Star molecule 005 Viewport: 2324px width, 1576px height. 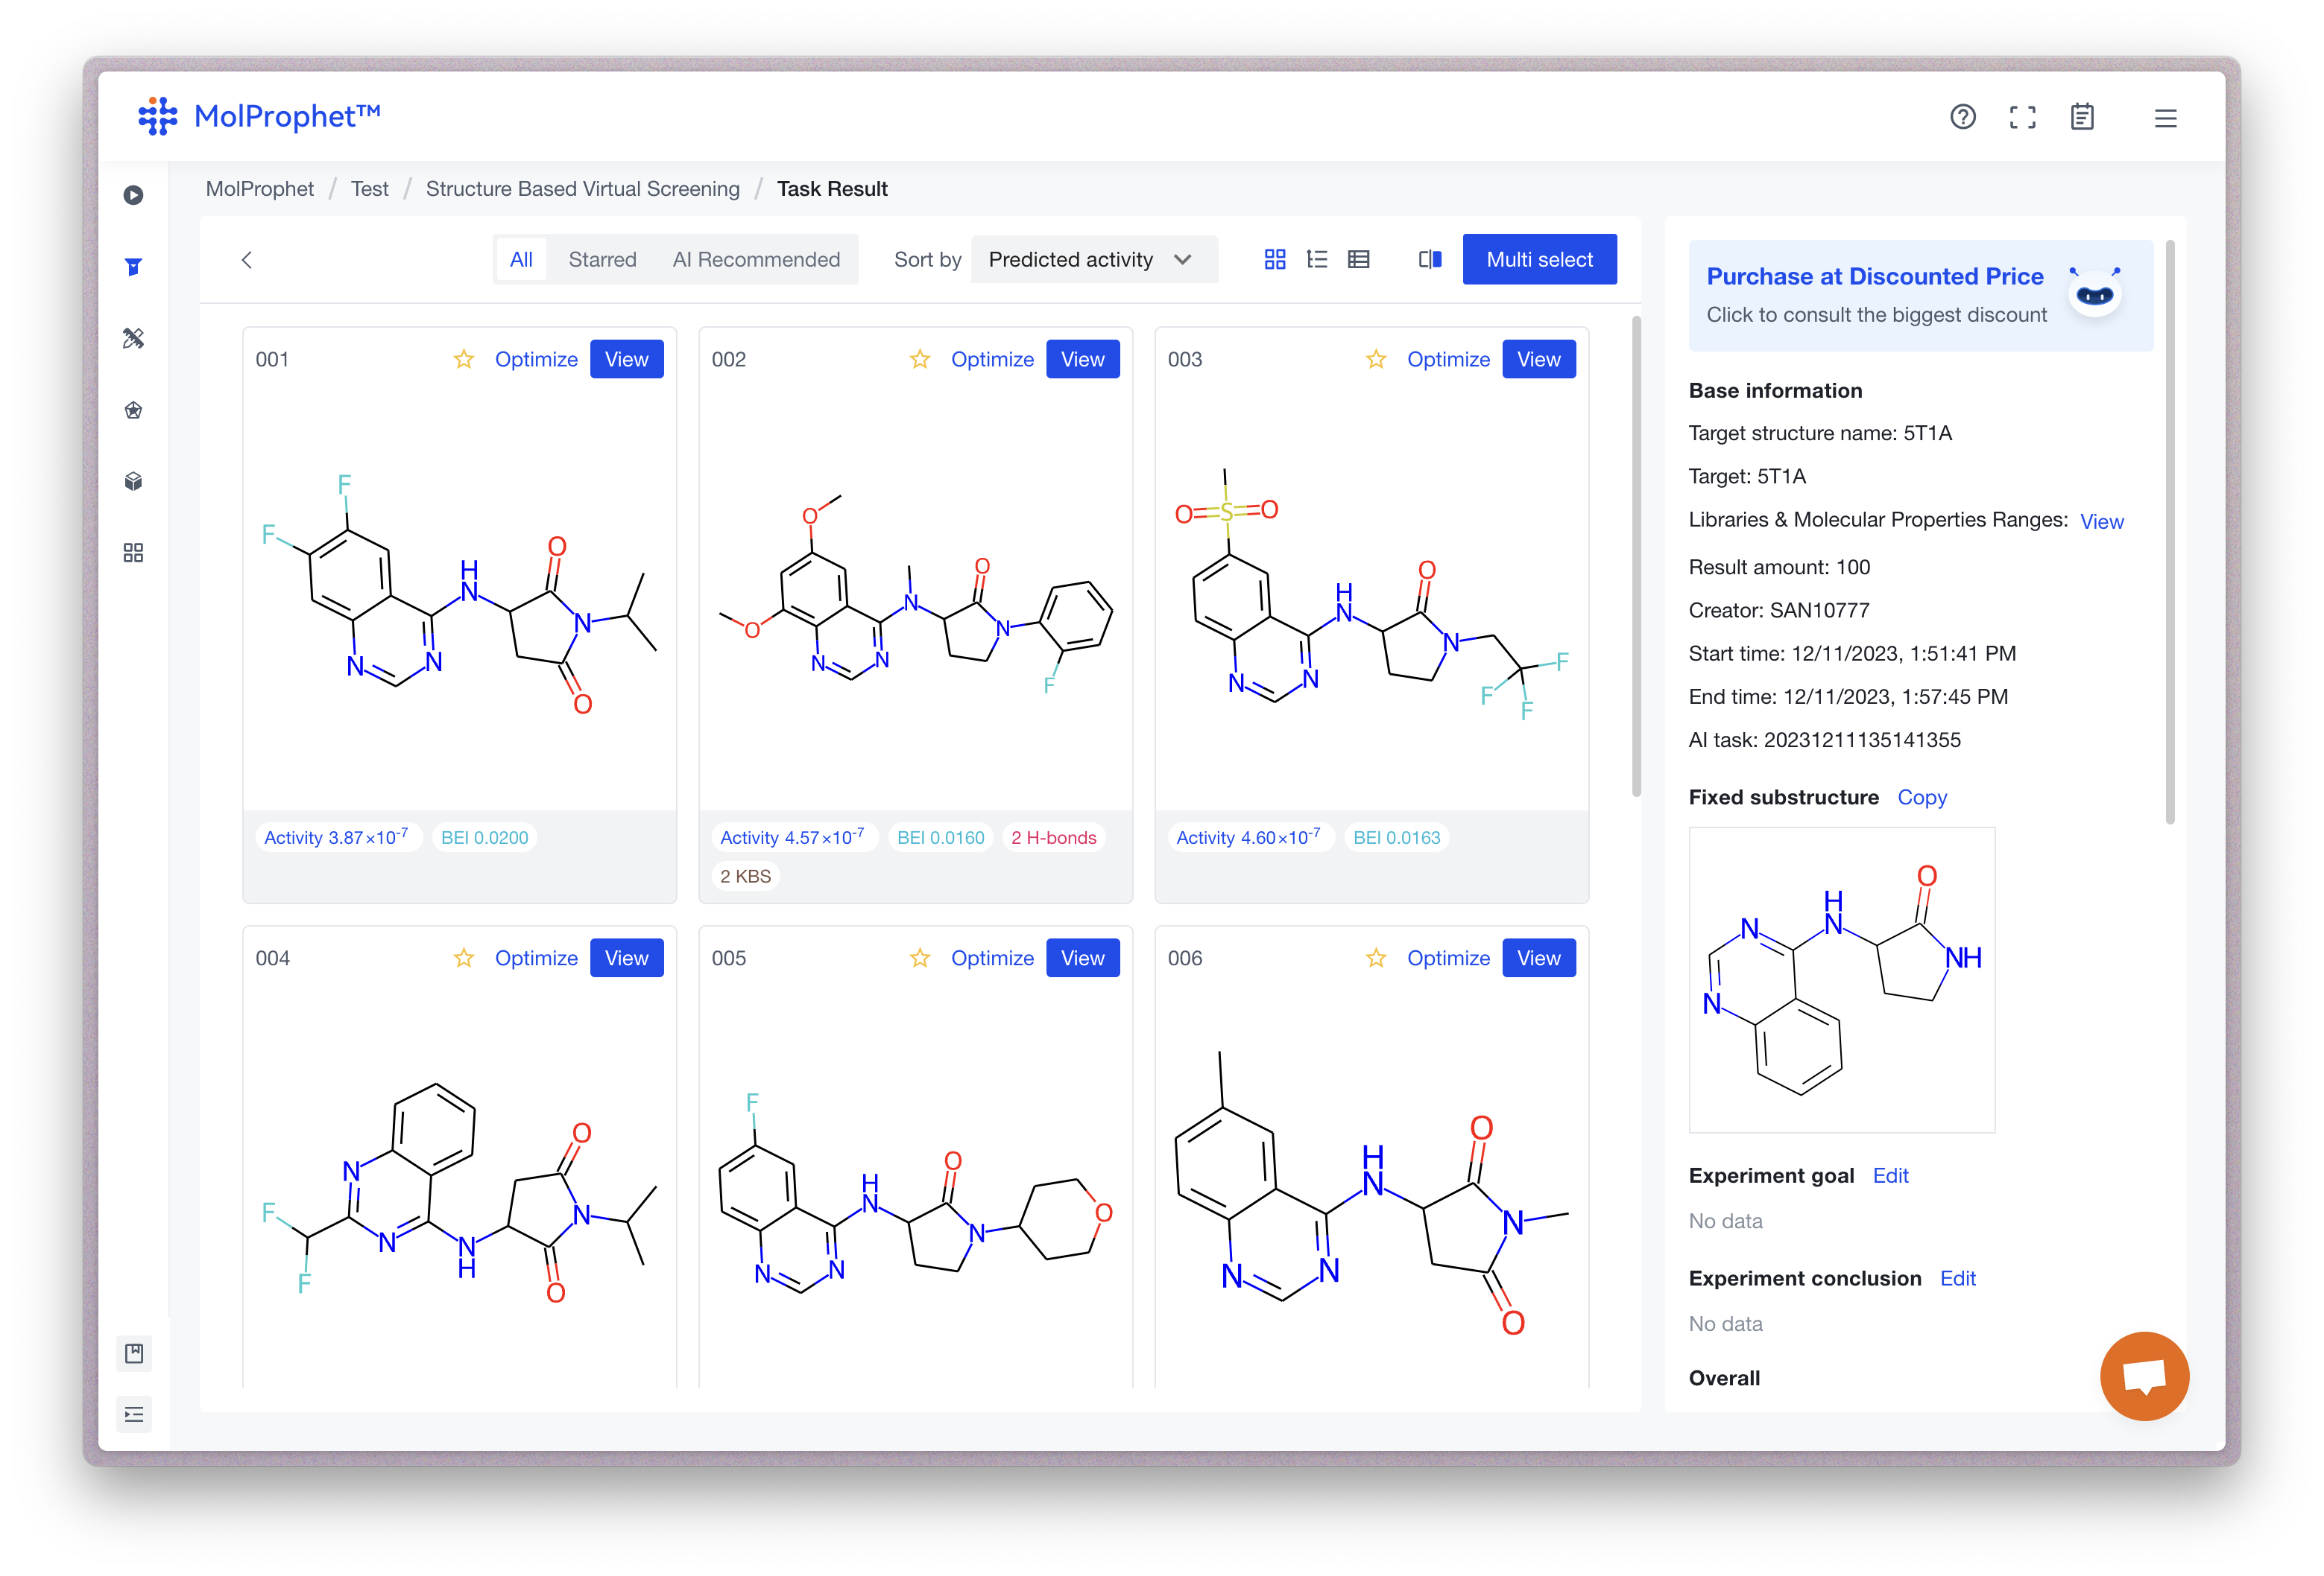point(920,957)
